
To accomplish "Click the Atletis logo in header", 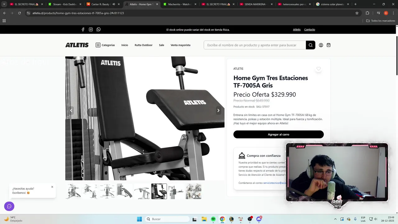I will 77,45.
